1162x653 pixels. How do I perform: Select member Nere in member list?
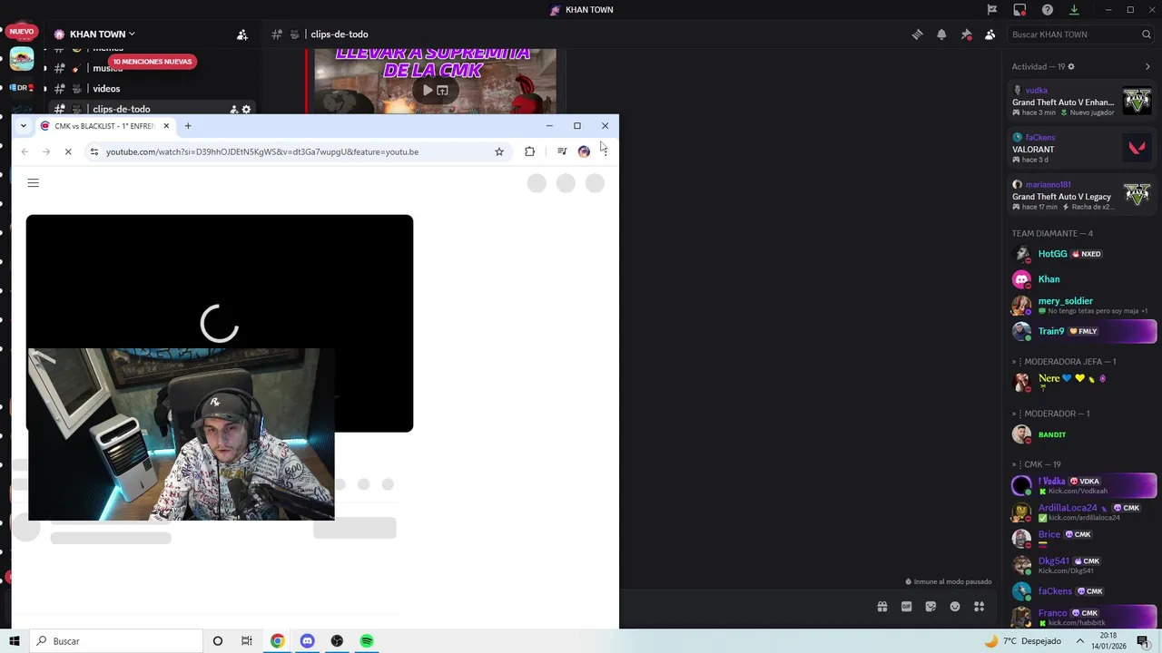(x=1082, y=382)
